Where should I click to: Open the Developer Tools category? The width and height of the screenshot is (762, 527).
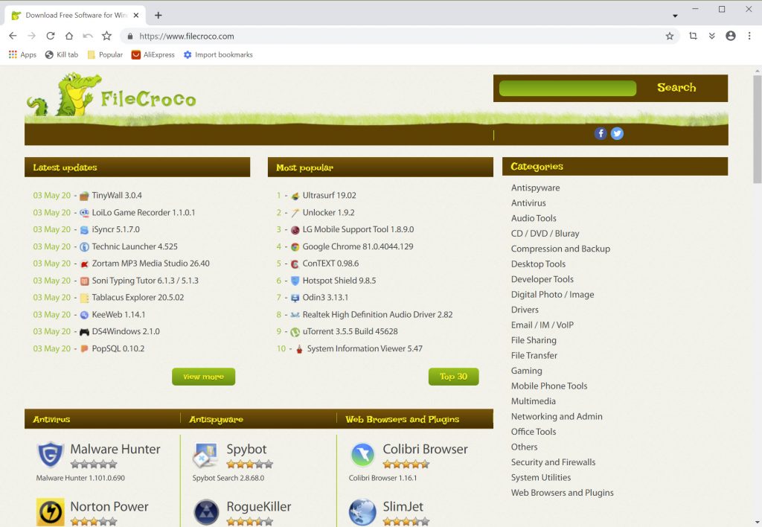[x=542, y=280]
